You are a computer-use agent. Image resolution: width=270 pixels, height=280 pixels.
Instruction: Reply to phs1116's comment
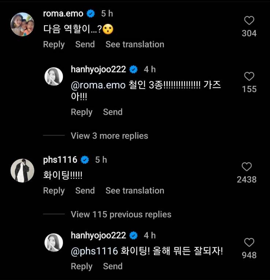(54, 191)
